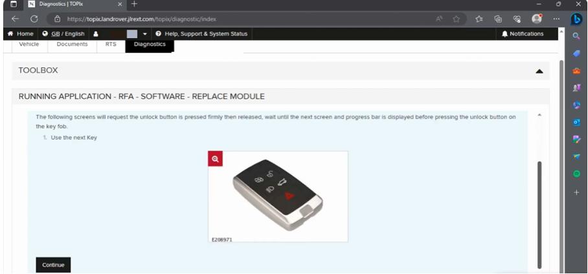Screen dimensions: 588x274
Task: Click the page scroll-up arrow
Action: coord(561,32)
